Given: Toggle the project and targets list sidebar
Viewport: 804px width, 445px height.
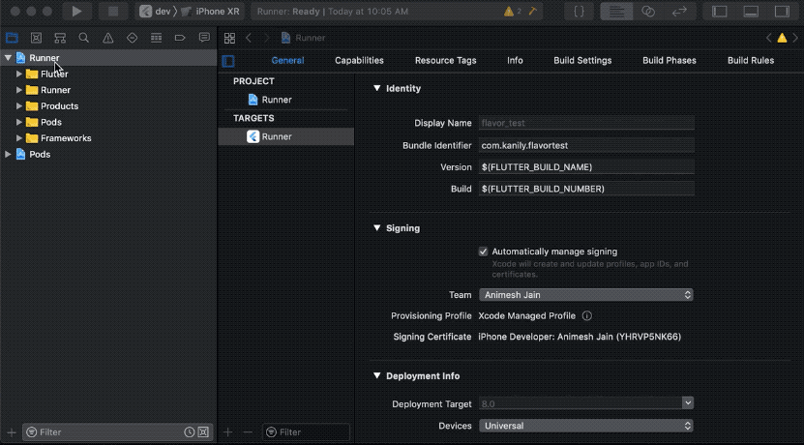Looking at the screenshot, I should pyautogui.click(x=228, y=61).
